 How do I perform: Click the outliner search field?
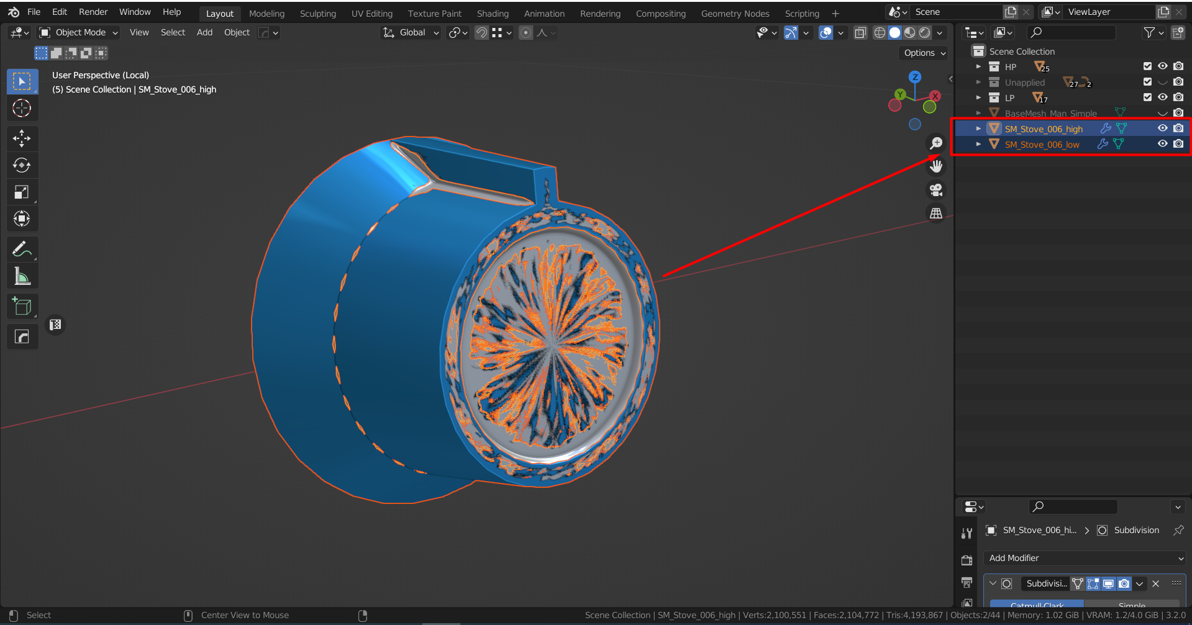pyautogui.click(x=1071, y=32)
